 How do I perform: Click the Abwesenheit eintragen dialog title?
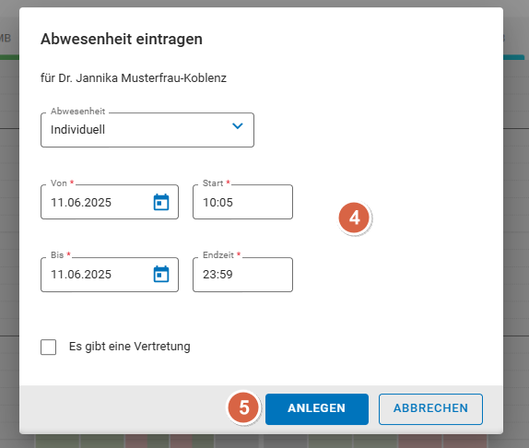(122, 39)
